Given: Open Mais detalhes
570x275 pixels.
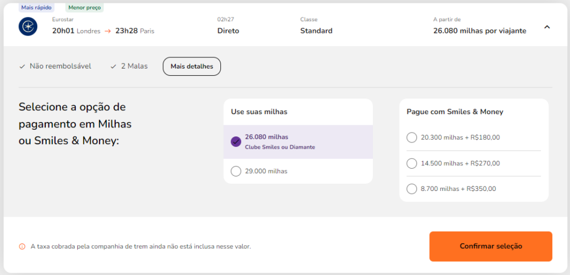Looking at the screenshot, I should click(x=191, y=66).
